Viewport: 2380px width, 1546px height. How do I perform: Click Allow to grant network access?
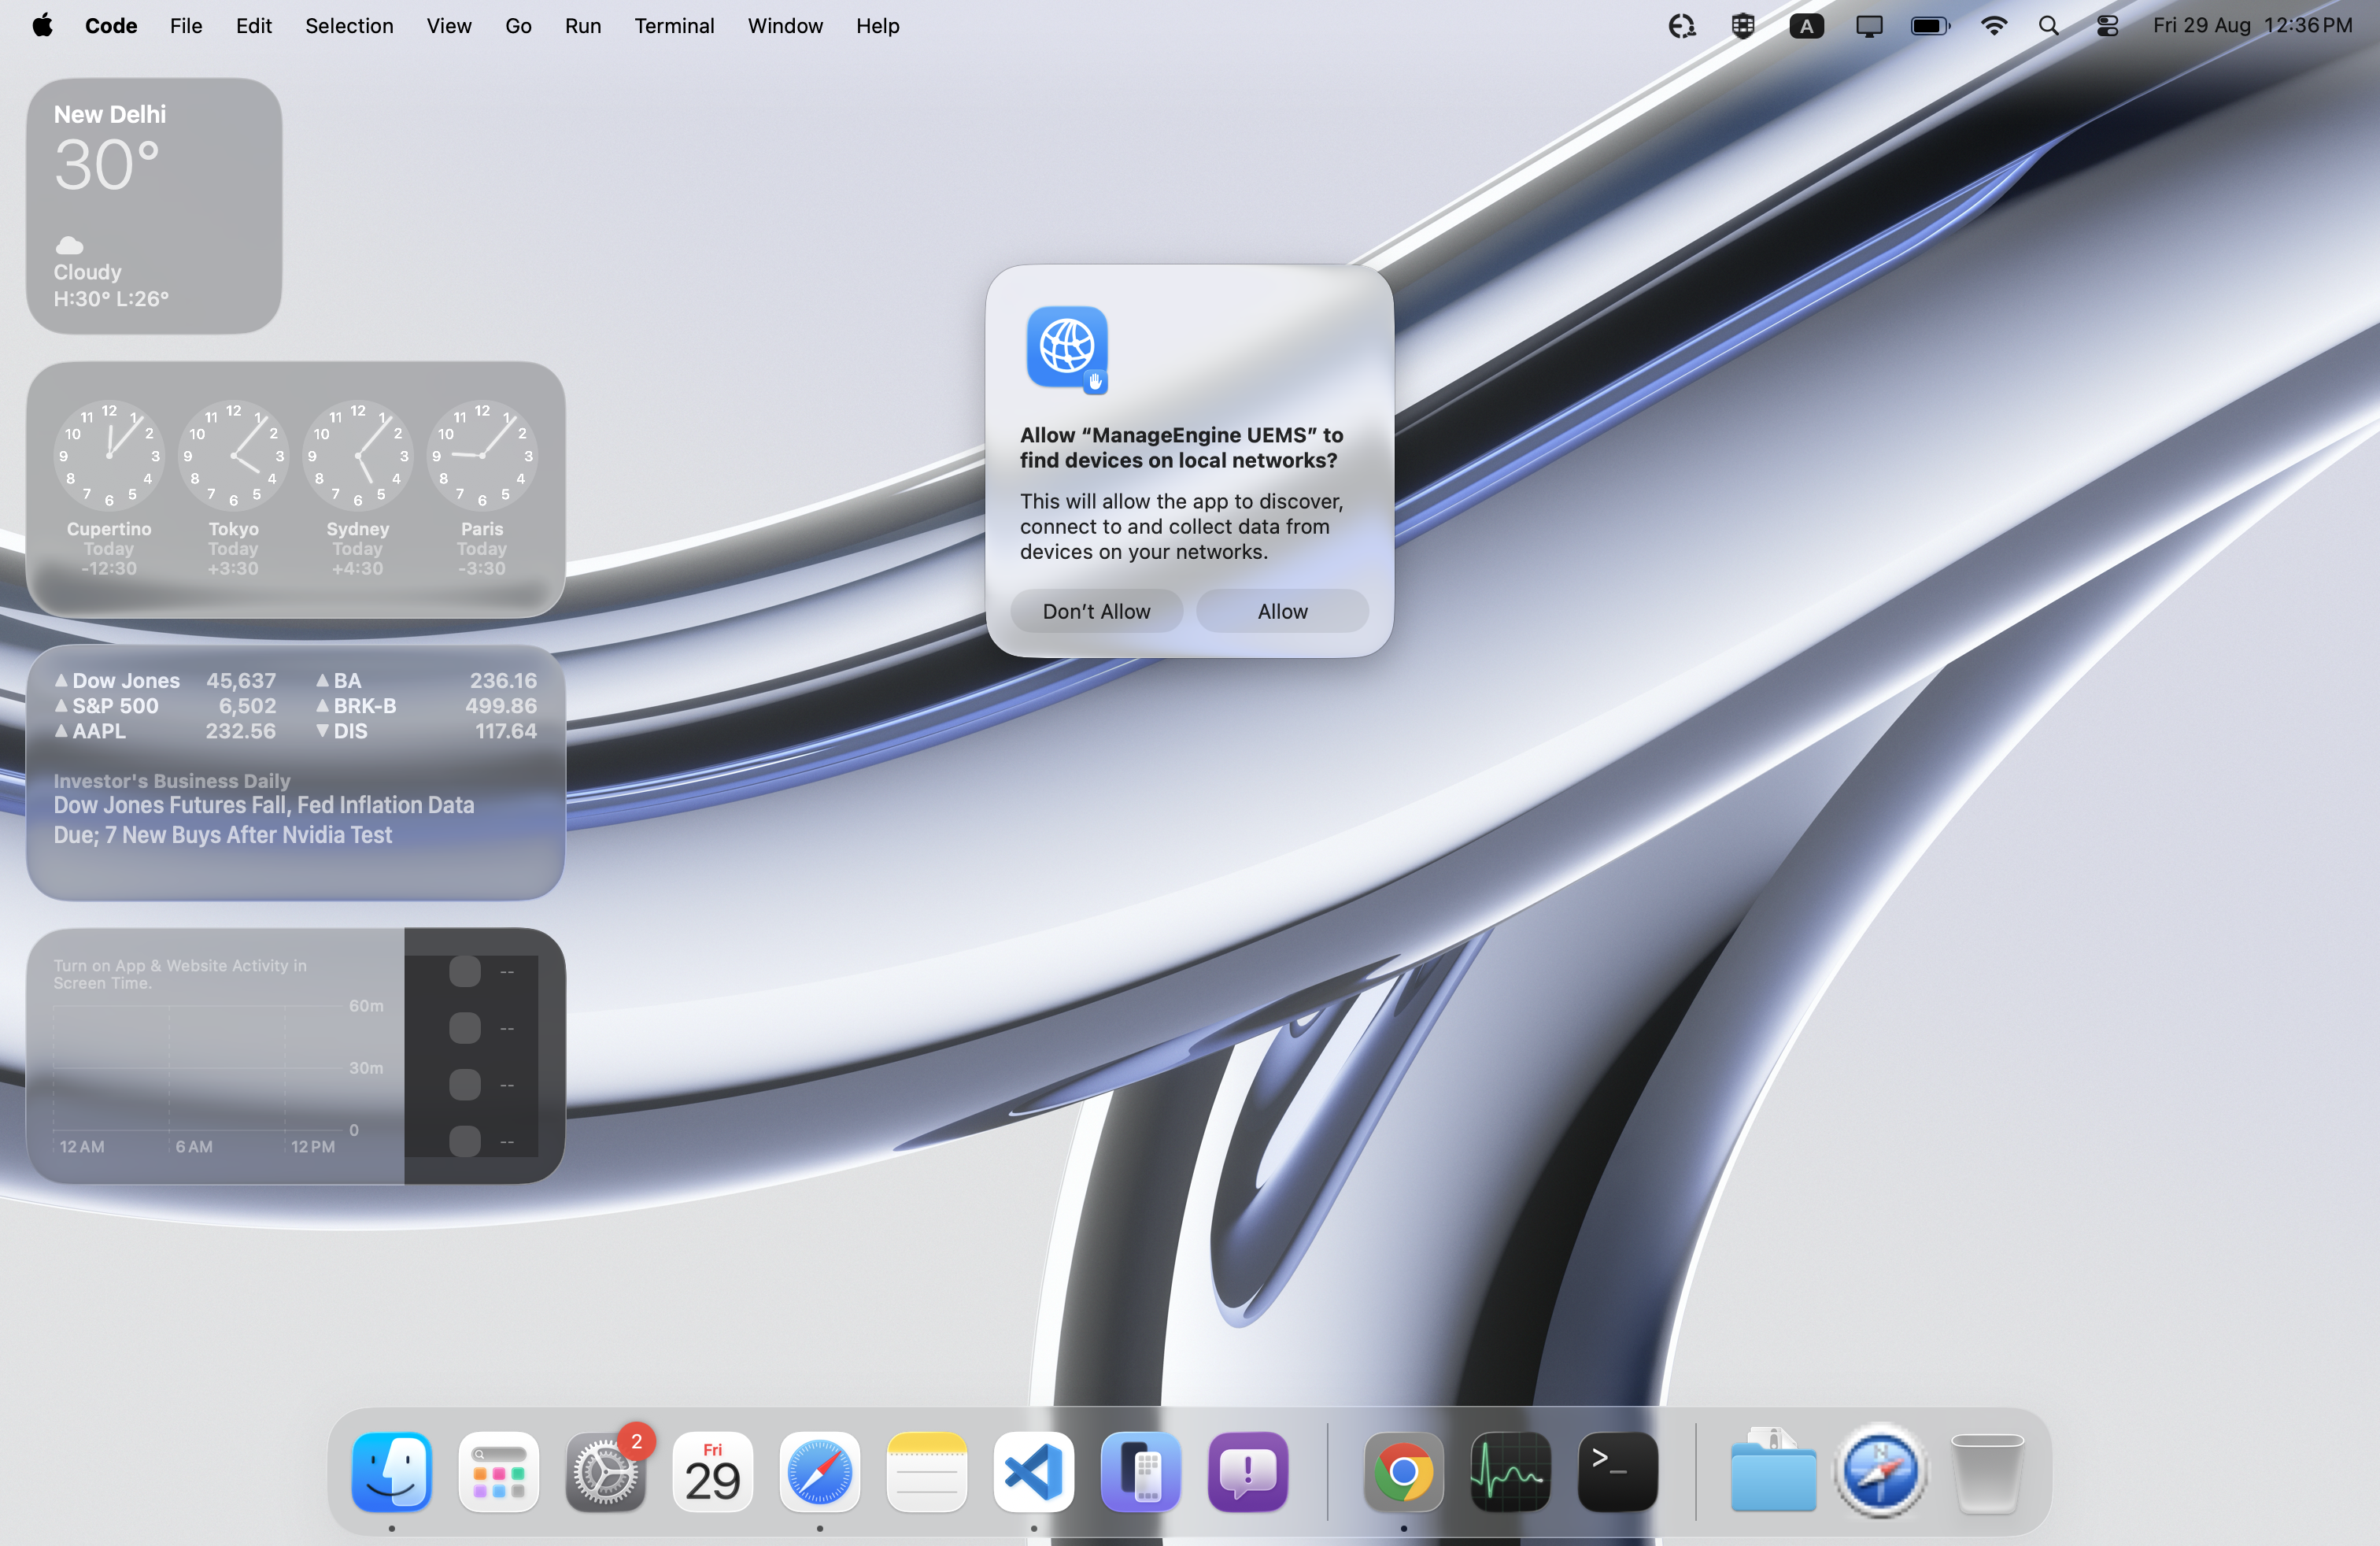[1281, 611]
